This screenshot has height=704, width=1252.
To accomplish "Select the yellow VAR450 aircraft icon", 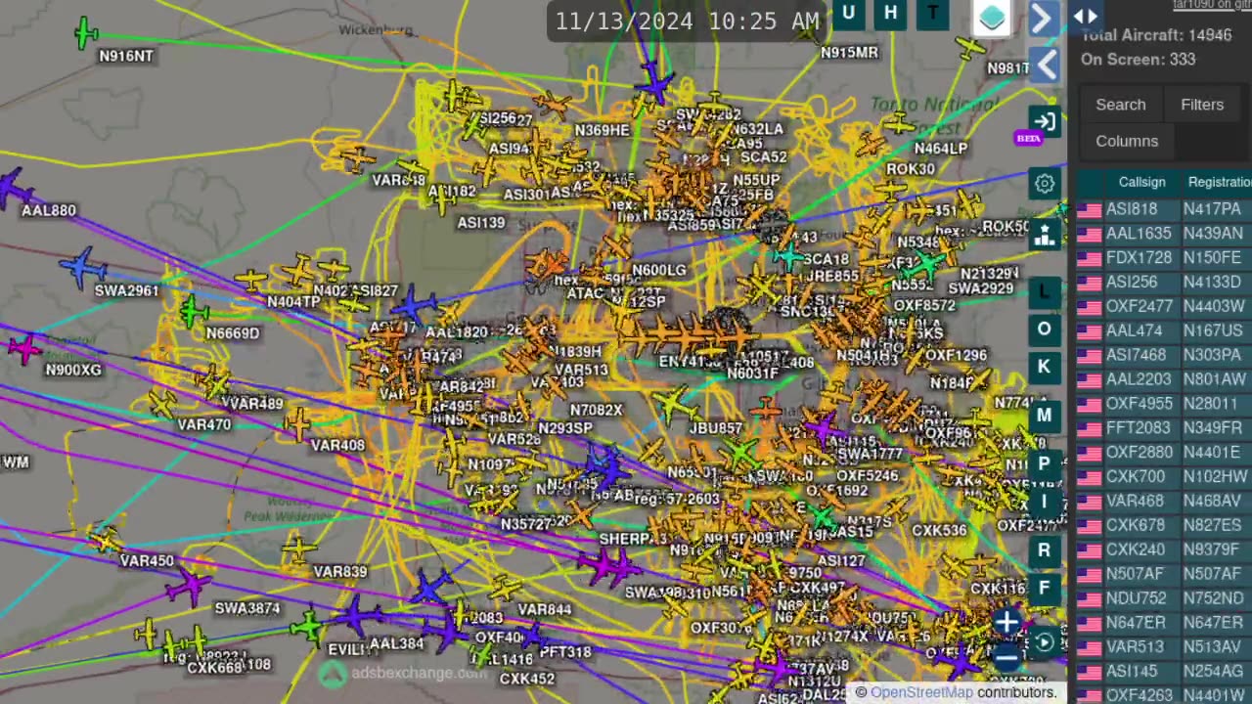I will coord(105,540).
